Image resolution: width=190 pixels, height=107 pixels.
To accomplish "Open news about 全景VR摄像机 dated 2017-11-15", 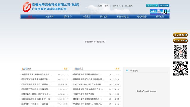I will click(37, 74).
